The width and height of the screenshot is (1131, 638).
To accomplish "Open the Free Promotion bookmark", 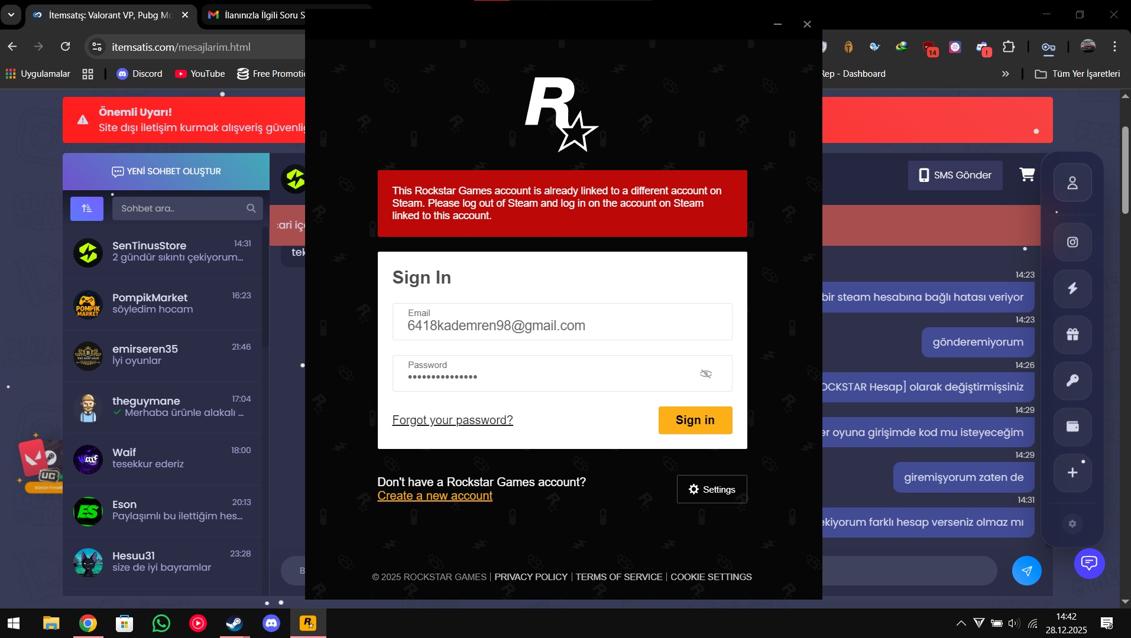I will (271, 74).
